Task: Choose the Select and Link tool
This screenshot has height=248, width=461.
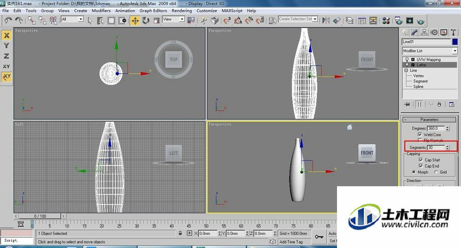Action: coord(31,20)
